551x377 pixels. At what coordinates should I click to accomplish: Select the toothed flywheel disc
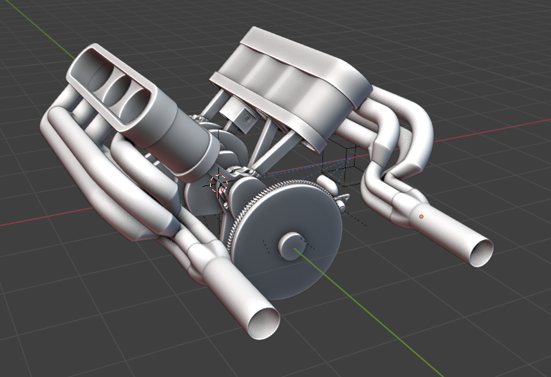coord(285,240)
